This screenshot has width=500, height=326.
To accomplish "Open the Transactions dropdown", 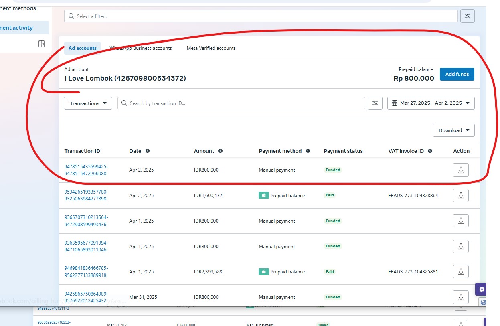I will (88, 103).
